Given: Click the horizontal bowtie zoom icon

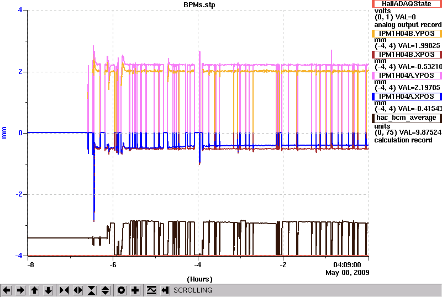Looking at the screenshot, I should (64, 290).
